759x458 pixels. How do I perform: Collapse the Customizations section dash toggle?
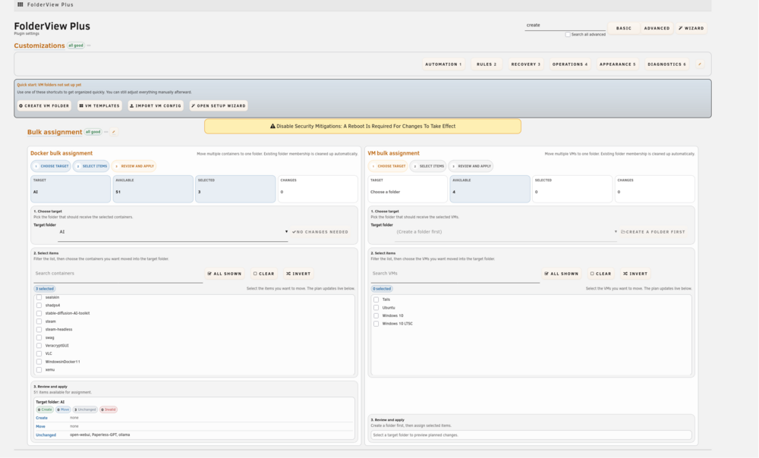89,45
